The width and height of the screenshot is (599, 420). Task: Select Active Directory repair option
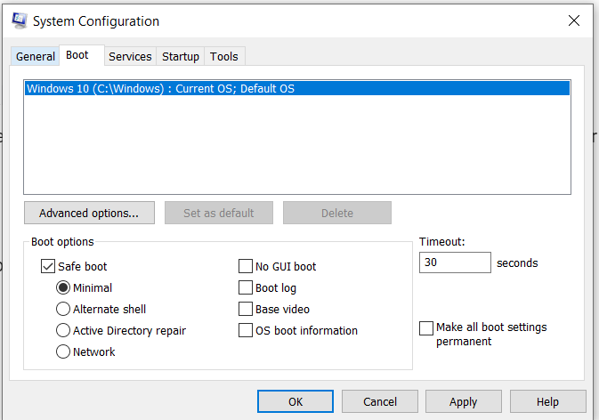click(x=63, y=330)
